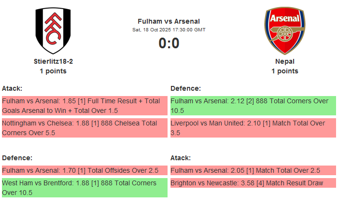The width and height of the screenshot is (338, 222).
Task: Click the 0:0 match score
Action: [x=169, y=43]
